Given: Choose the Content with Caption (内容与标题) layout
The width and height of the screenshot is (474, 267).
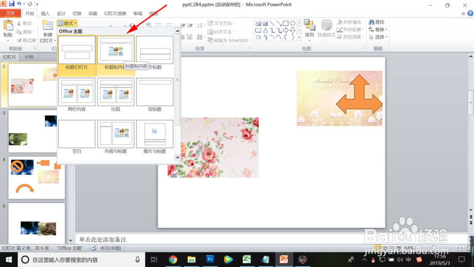Looking at the screenshot, I should (116, 137).
